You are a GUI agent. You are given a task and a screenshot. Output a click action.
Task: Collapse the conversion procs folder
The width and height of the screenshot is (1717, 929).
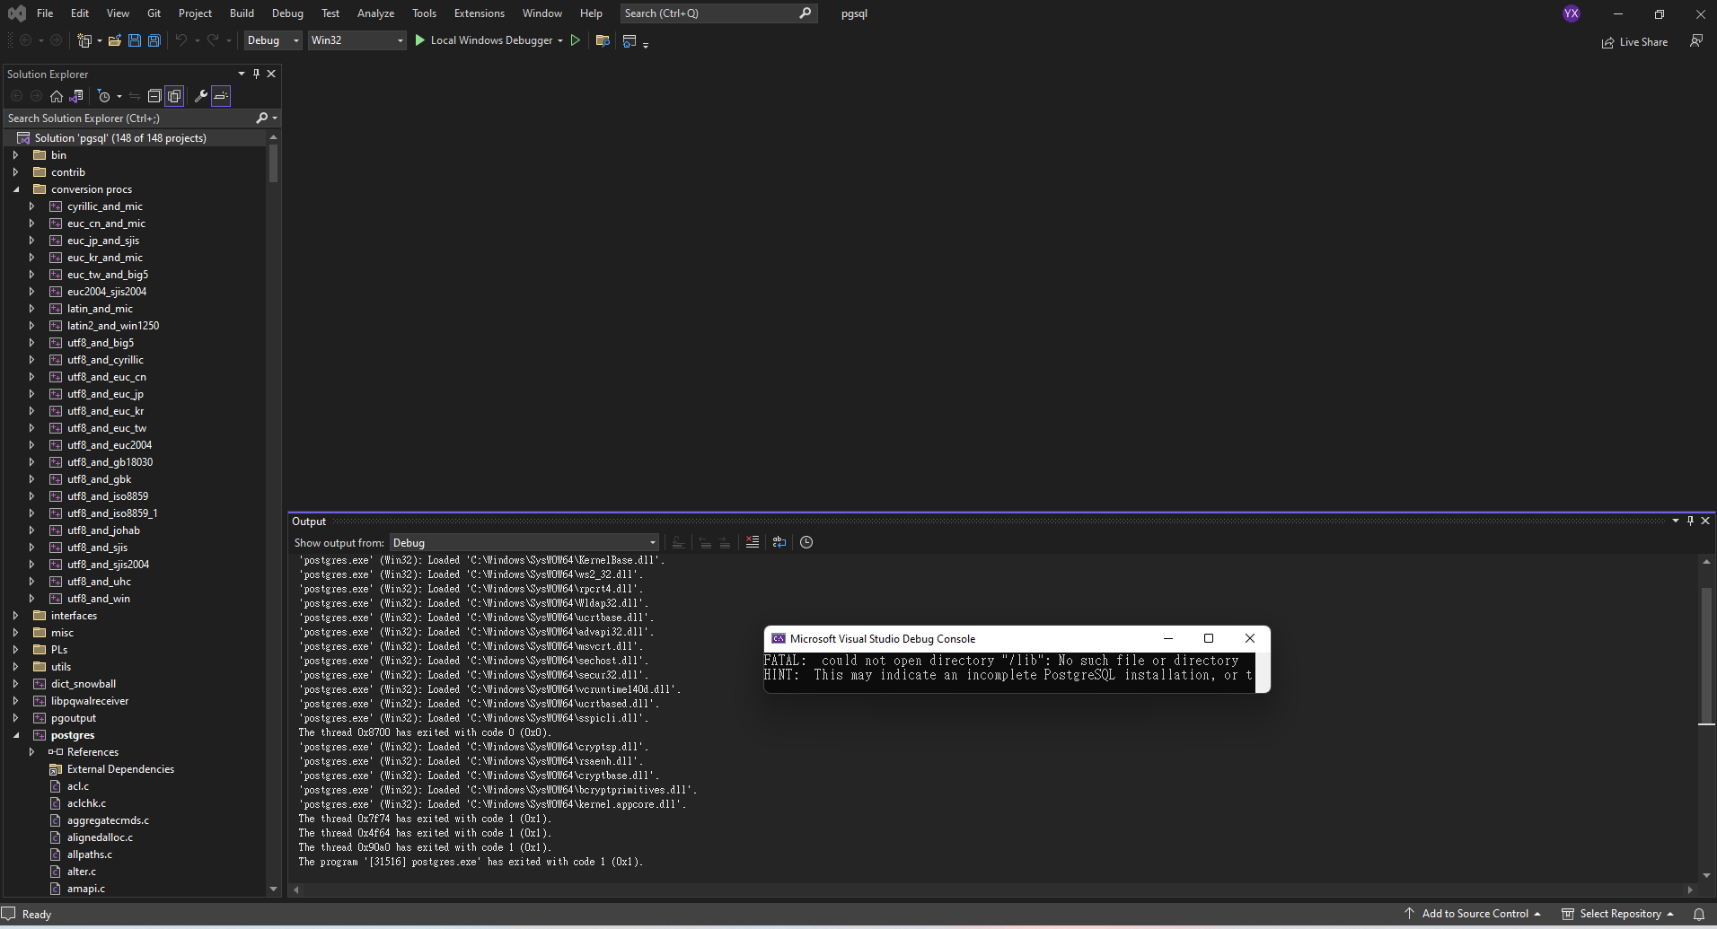point(16,189)
